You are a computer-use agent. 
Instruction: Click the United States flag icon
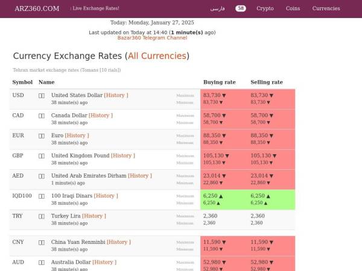point(42,95)
